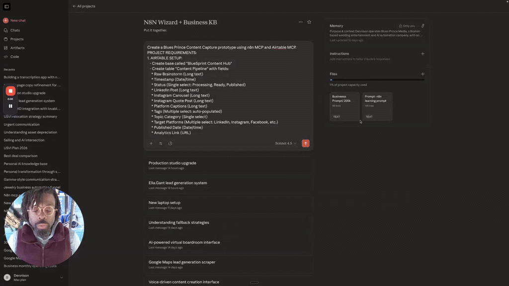Image resolution: width=509 pixels, height=286 pixels.
Task: Edit project memory with the pencil icon
Action: [423, 26]
